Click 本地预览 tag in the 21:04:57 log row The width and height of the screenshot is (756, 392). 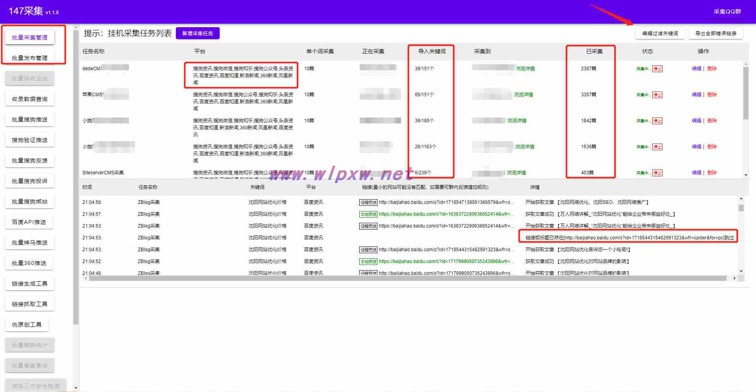point(368,214)
